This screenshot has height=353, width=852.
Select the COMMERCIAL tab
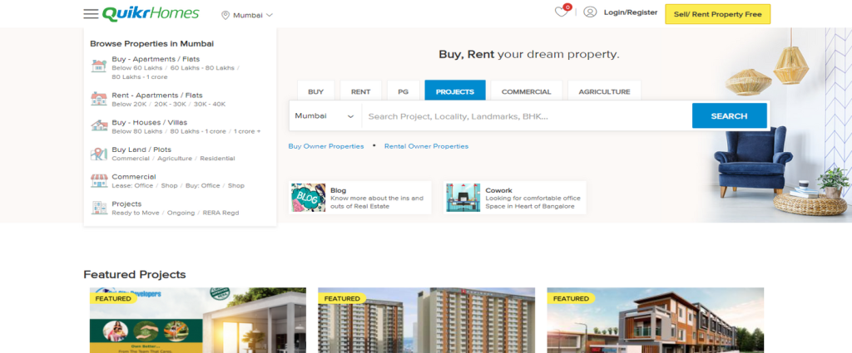pos(526,91)
